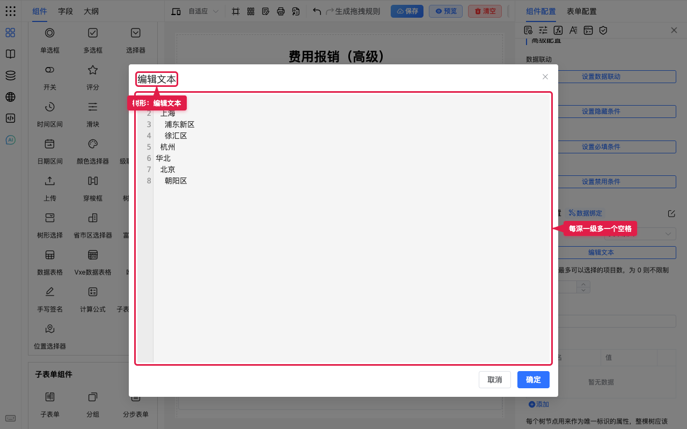This screenshot has height=429, width=687.
Task: Select the 上传 upload component
Action: click(x=50, y=188)
